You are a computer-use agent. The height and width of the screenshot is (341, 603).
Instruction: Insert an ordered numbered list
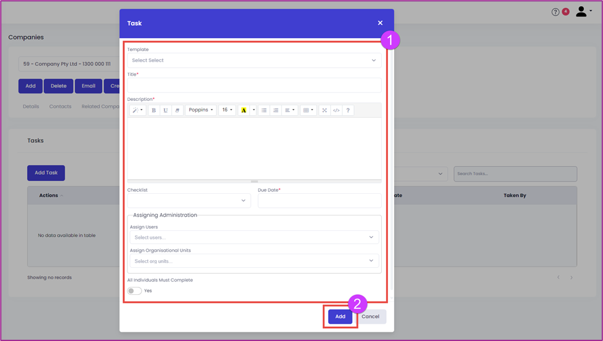click(276, 110)
